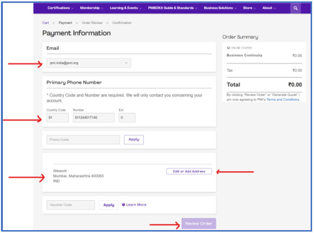Select the Ext input field
The image size is (314, 233).
pos(126,118)
